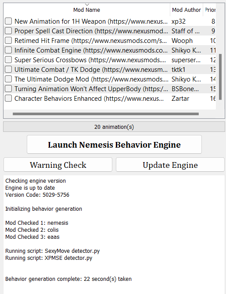The height and width of the screenshot is (294, 226).
Task: Click 'Running script: SexyMove detector.py' line
Action: [x=52, y=251]
